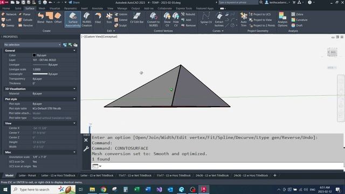
Task: Choose the surface Fillet tool
Action: [x=98, y=18]
